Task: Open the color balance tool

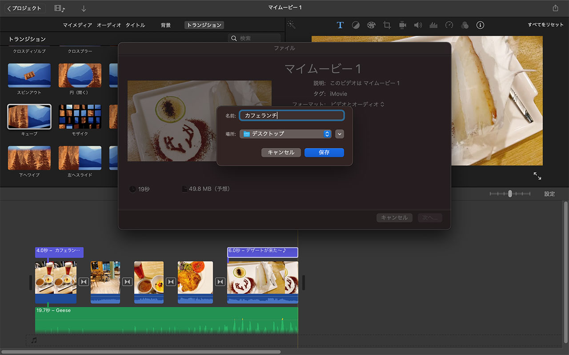Action: [356, 25]
